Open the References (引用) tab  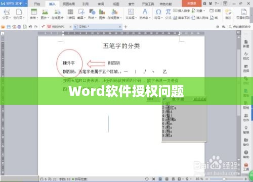coord(85,4)
